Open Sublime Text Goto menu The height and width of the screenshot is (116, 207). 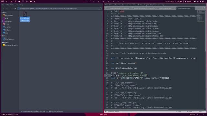tap(134, 5)
